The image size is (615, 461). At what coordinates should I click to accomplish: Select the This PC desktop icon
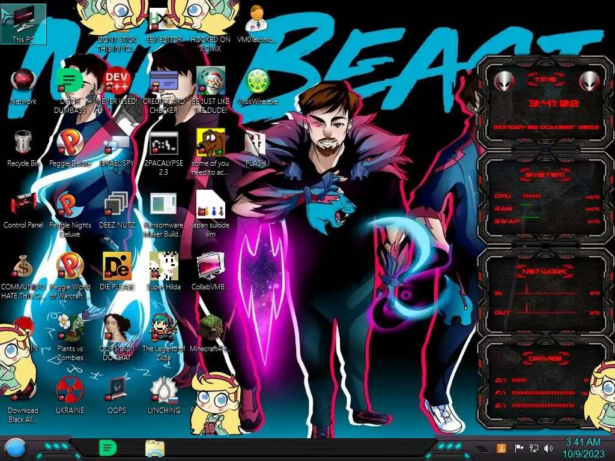point(23,24)
